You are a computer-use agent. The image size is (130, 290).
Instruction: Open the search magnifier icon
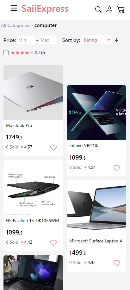98,10
